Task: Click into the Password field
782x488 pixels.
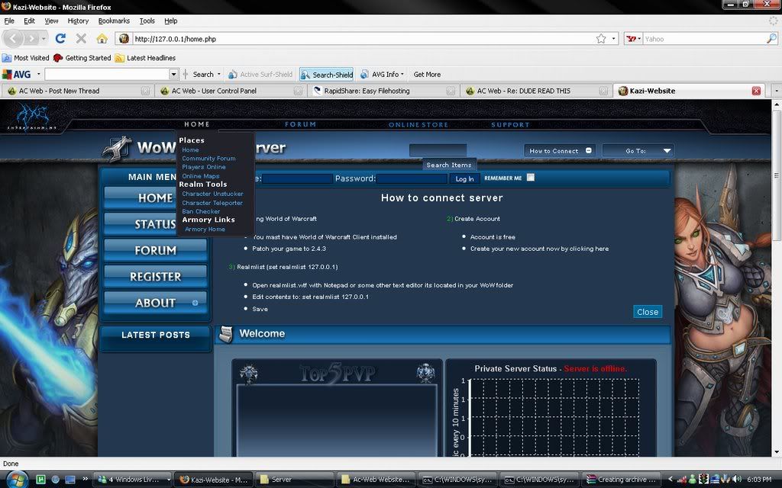Action: click(x=412, y=178)
